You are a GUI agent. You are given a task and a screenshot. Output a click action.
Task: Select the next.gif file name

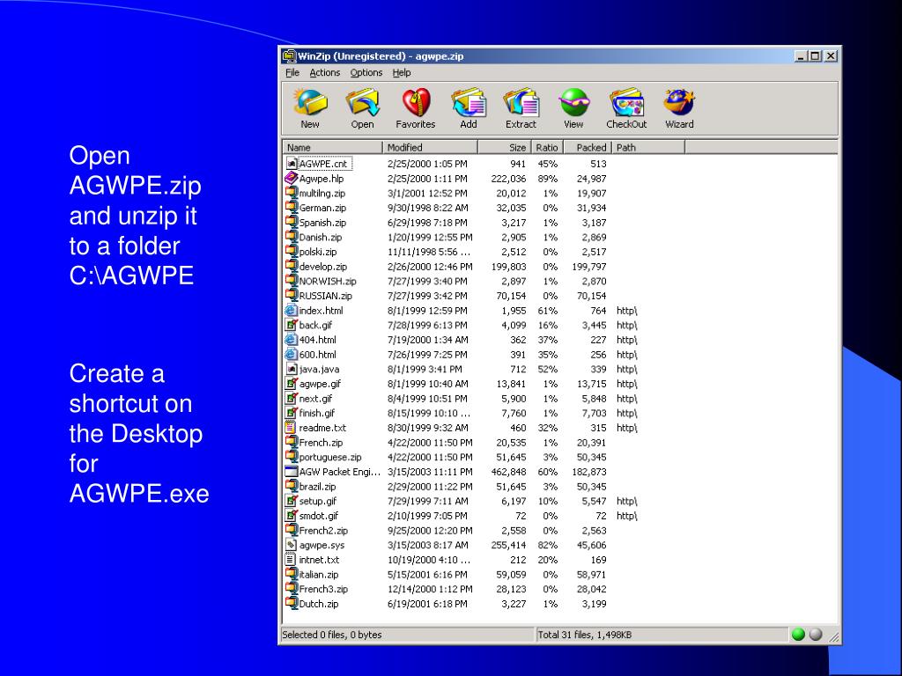(x=316, y=399)
